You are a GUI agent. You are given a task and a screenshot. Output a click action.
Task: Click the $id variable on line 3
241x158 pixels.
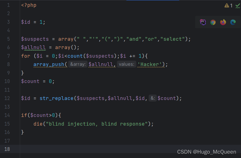[x=26, y=22]
